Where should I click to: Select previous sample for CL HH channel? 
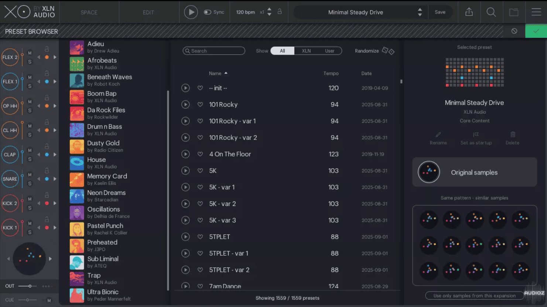click(x=39, y=130)
